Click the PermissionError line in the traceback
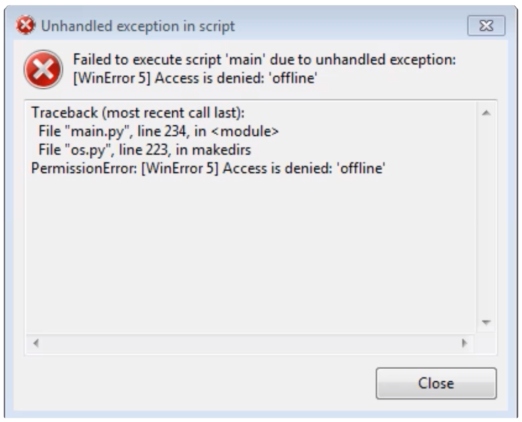 (x=208, y=168)
